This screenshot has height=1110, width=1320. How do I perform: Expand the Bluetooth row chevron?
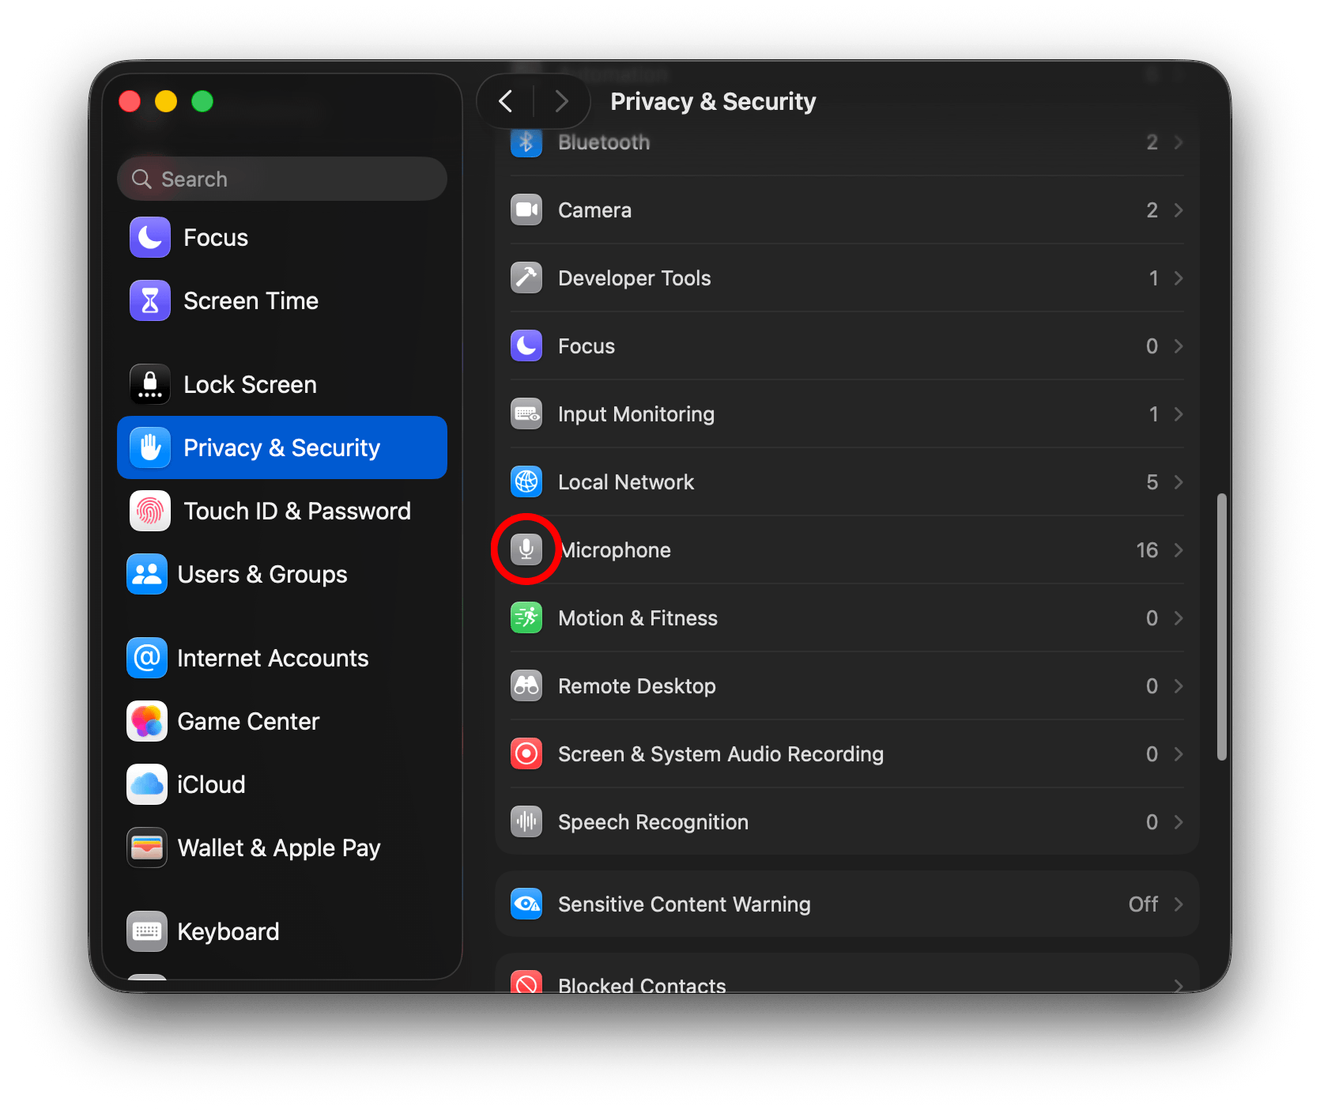point(1179,142)
